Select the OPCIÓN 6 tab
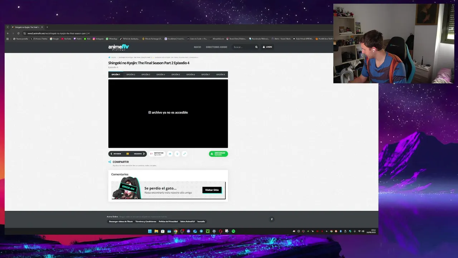 190,75
